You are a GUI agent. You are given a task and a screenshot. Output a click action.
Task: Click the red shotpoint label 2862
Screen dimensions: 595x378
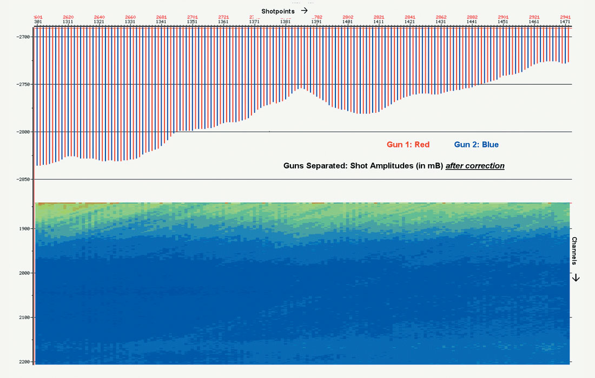441,17
